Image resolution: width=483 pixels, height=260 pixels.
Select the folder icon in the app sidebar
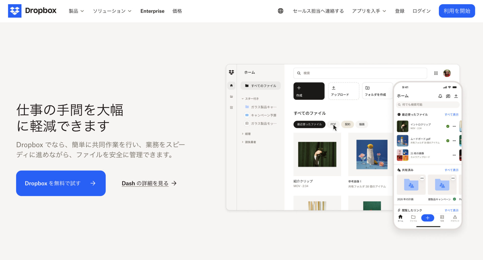tap(231, 96)
